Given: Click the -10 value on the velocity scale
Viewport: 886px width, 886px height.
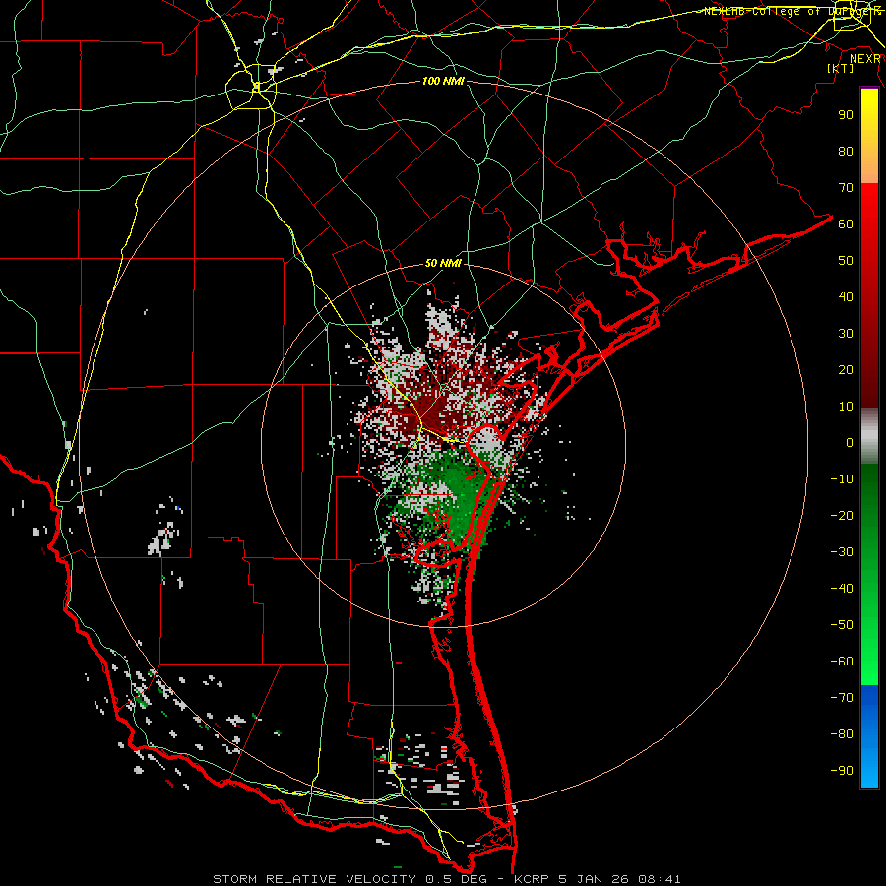Looking at the screenshot, I should point(842,479).
